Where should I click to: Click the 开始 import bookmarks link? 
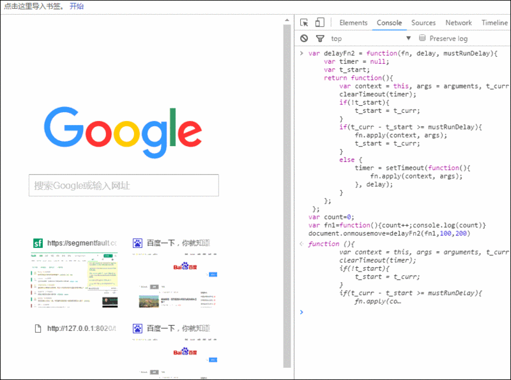(77, 6)
